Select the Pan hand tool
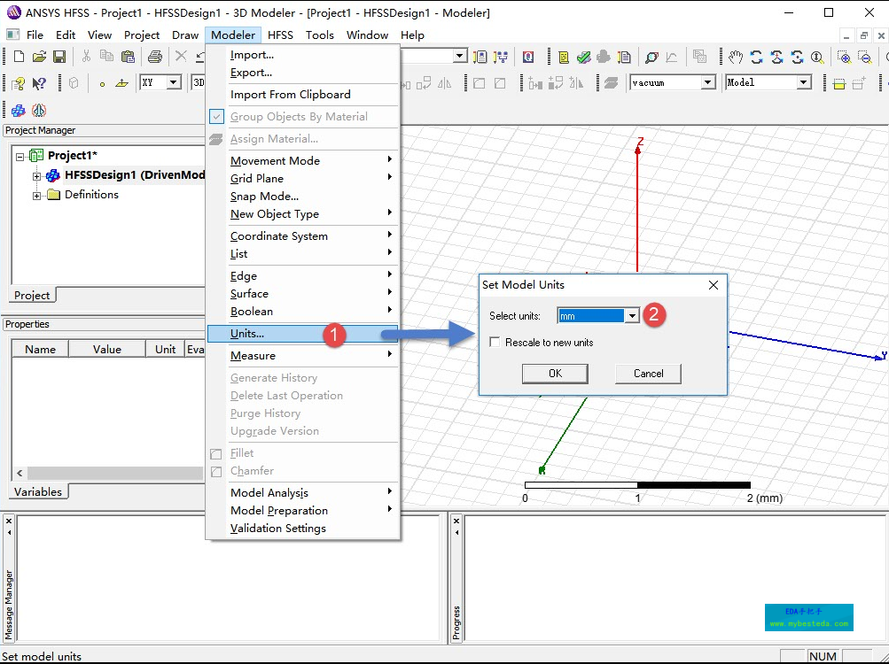This screenshot has height=664, width=889. tap(736, 57)
